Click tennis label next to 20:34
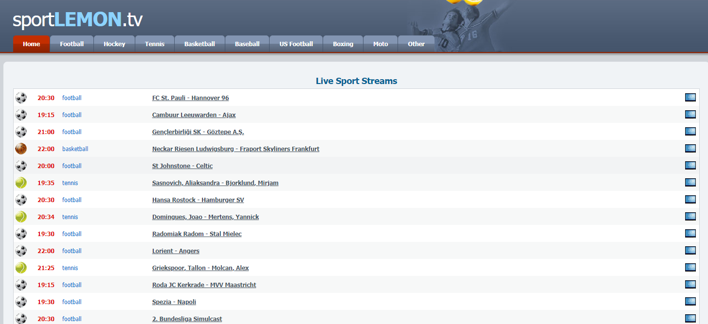 [70, 217]
